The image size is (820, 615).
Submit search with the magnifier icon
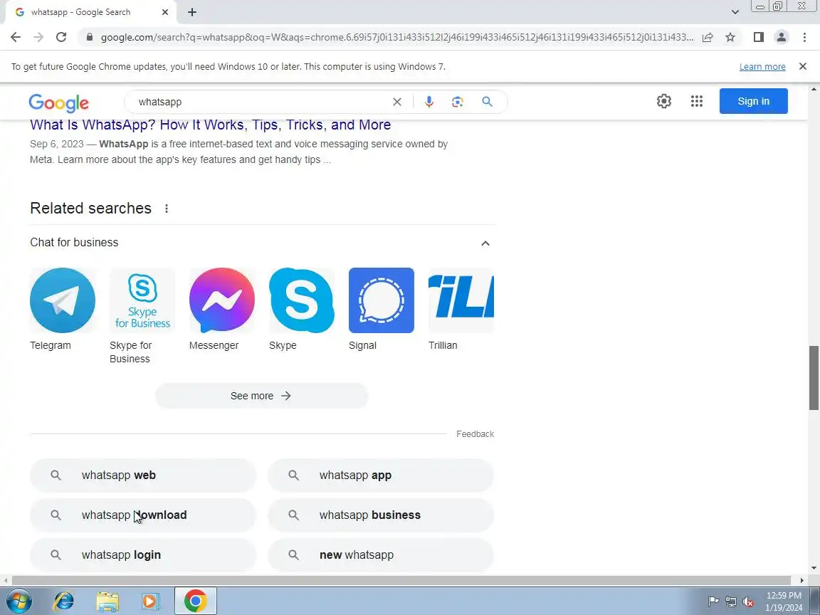487,102
